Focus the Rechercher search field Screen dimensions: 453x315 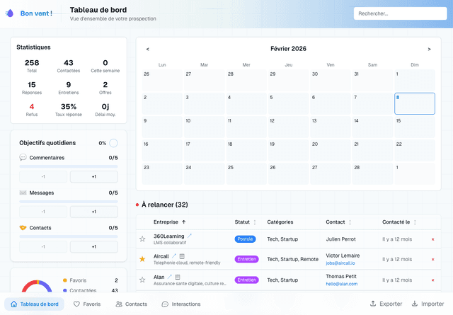(x=398, y=13)
